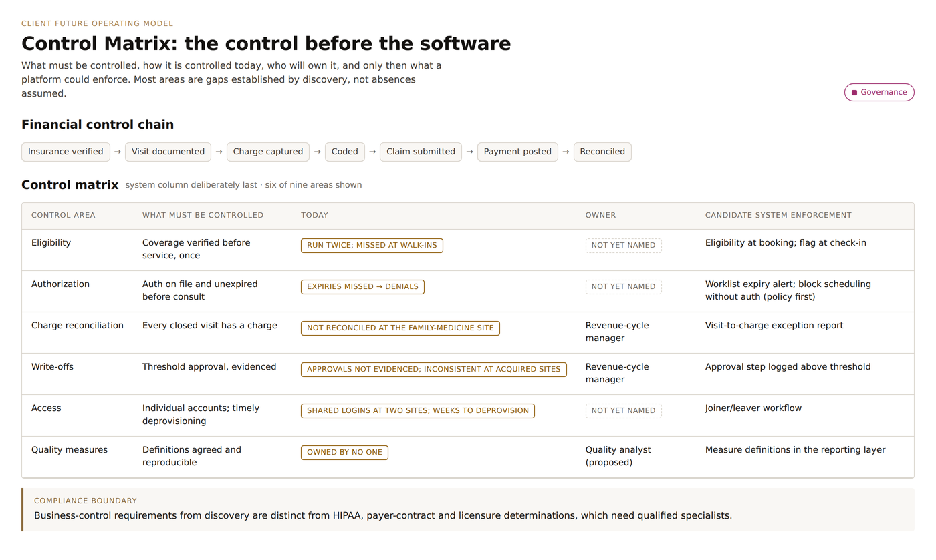Click the Today column header

click(314, 216)
